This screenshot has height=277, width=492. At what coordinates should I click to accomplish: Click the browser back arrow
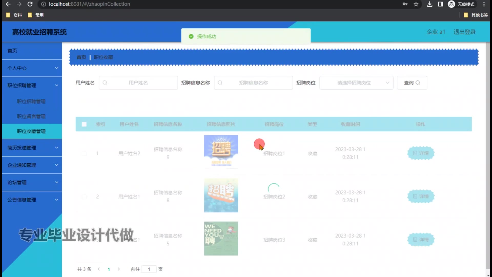[8, 4]
